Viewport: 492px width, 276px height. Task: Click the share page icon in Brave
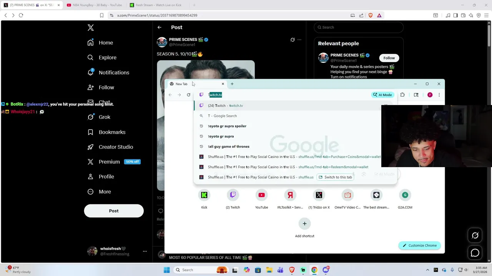pos(361,15)
